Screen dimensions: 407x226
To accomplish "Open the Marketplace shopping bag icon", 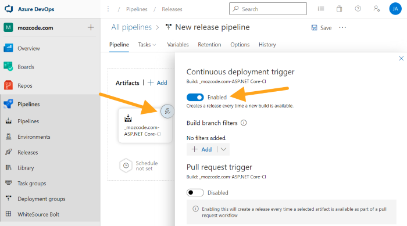I will pos(339,9).
